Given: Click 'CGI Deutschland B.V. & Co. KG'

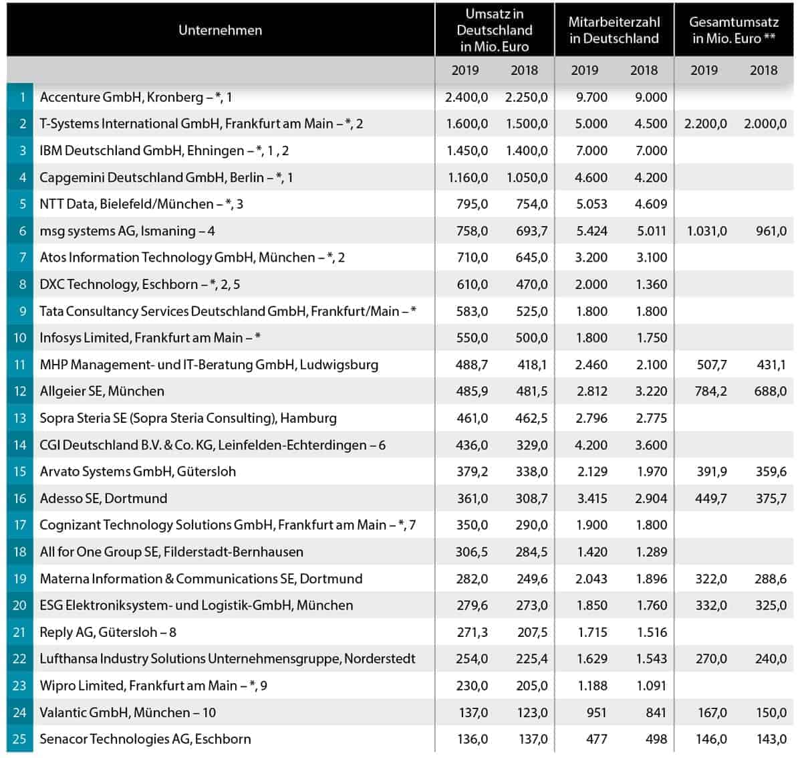Looking at the screenshot, I should click(x=126, y=445).
